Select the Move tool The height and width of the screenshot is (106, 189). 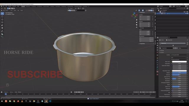(x=2, y=19)
